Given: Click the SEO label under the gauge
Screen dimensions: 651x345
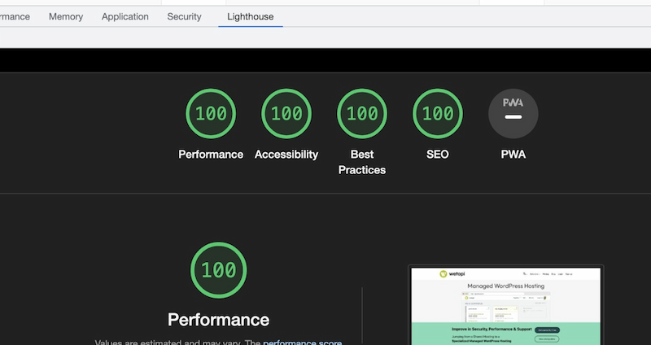Looking at the screenshot, I should pyautogui.click(x=438, y=155).
